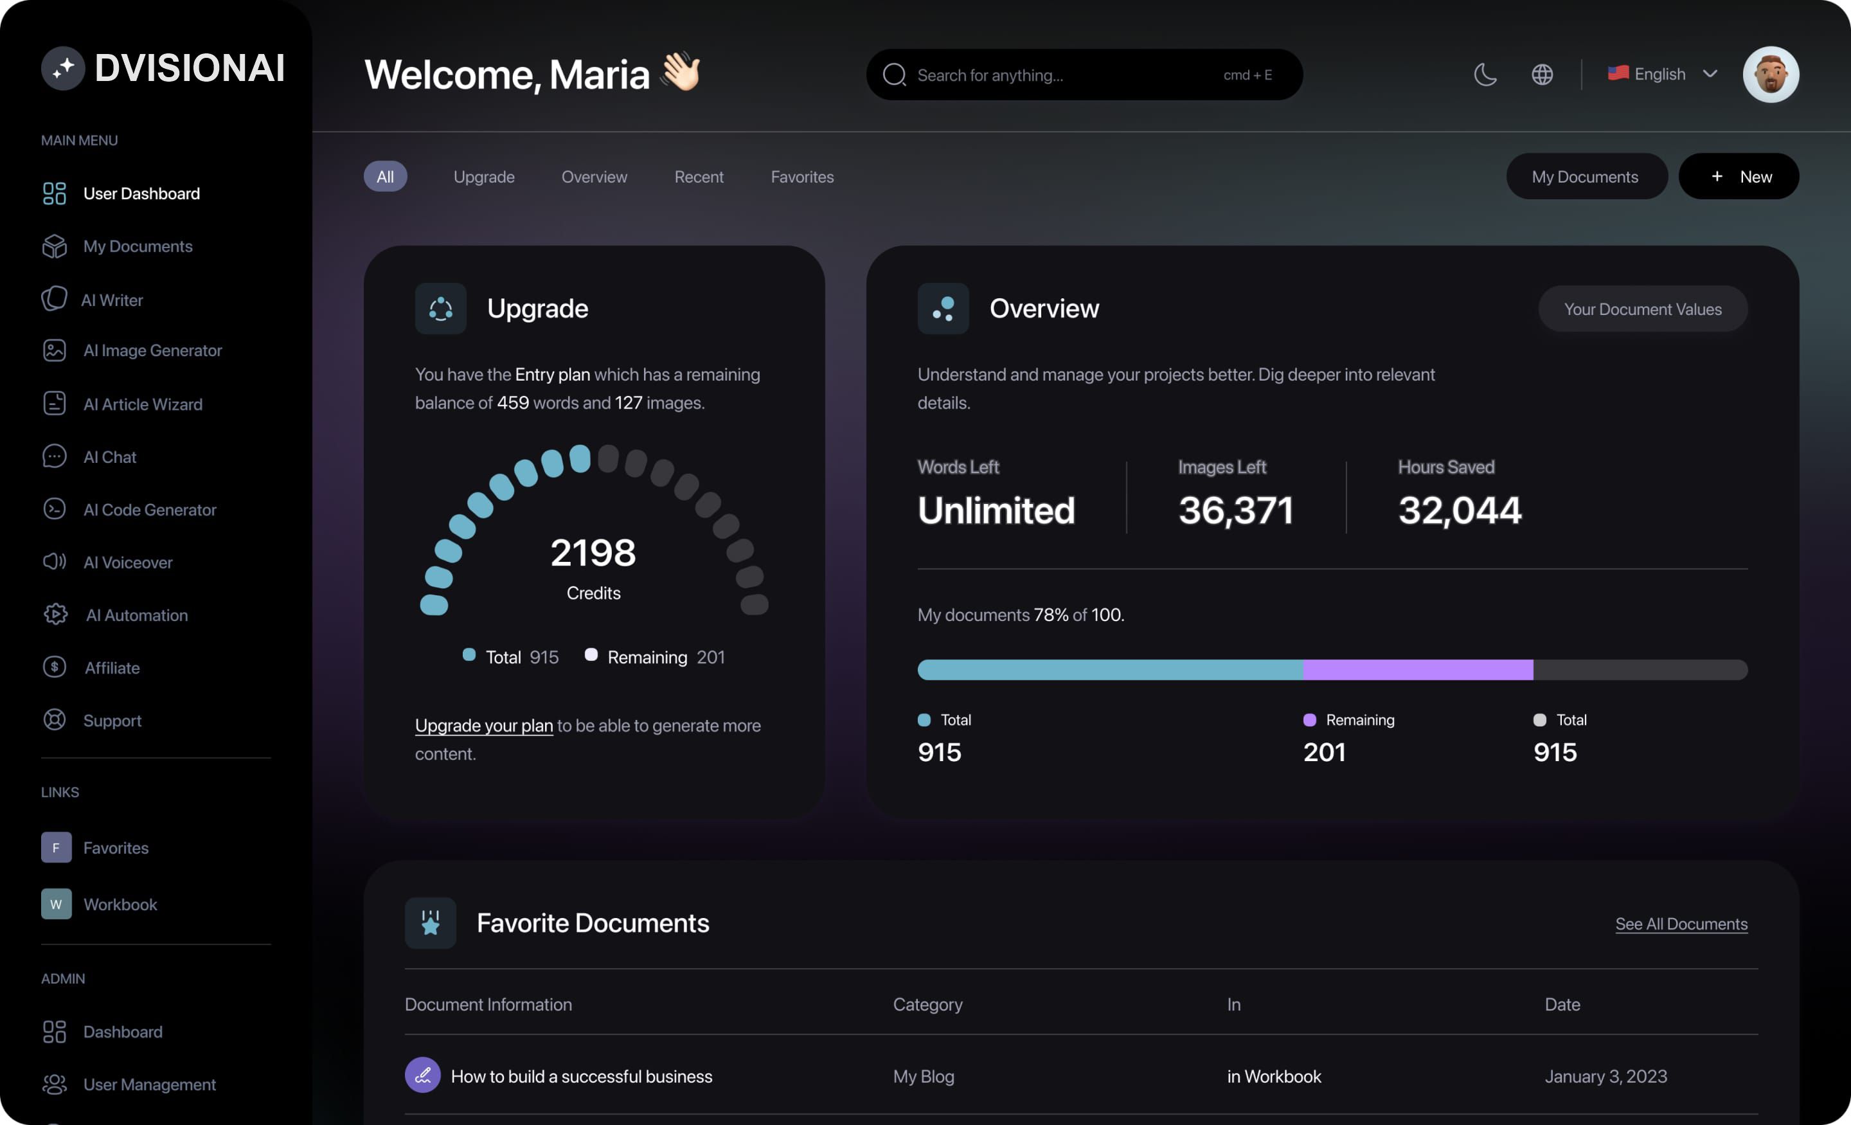1851x1125 pixels.
Task: Click the AI Automation gear icon
Action: click(x=55, y=615)
